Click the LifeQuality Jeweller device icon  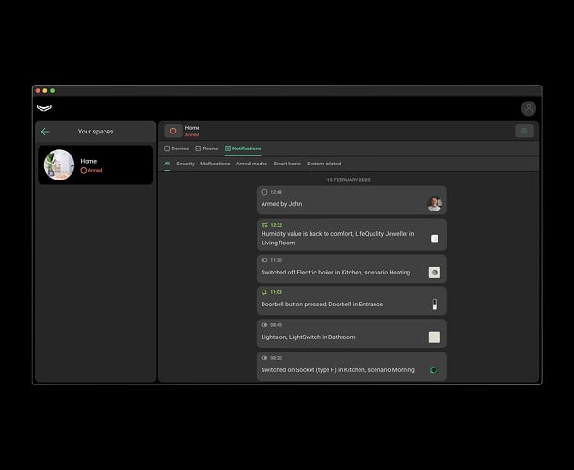pyautogui.click(x=434, y=238)
